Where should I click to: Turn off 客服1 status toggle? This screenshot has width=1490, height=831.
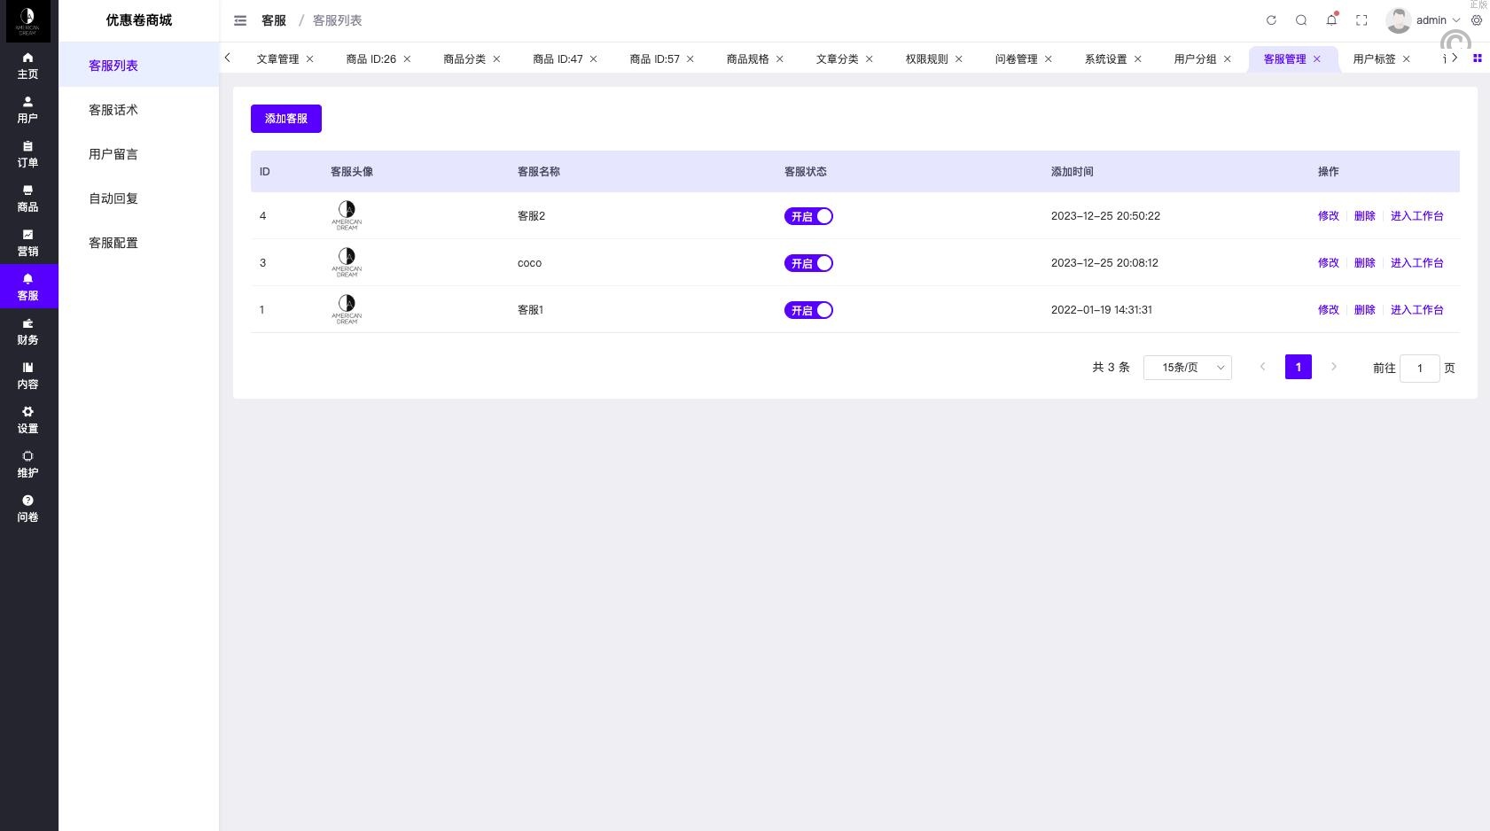(x=808, y=310)
